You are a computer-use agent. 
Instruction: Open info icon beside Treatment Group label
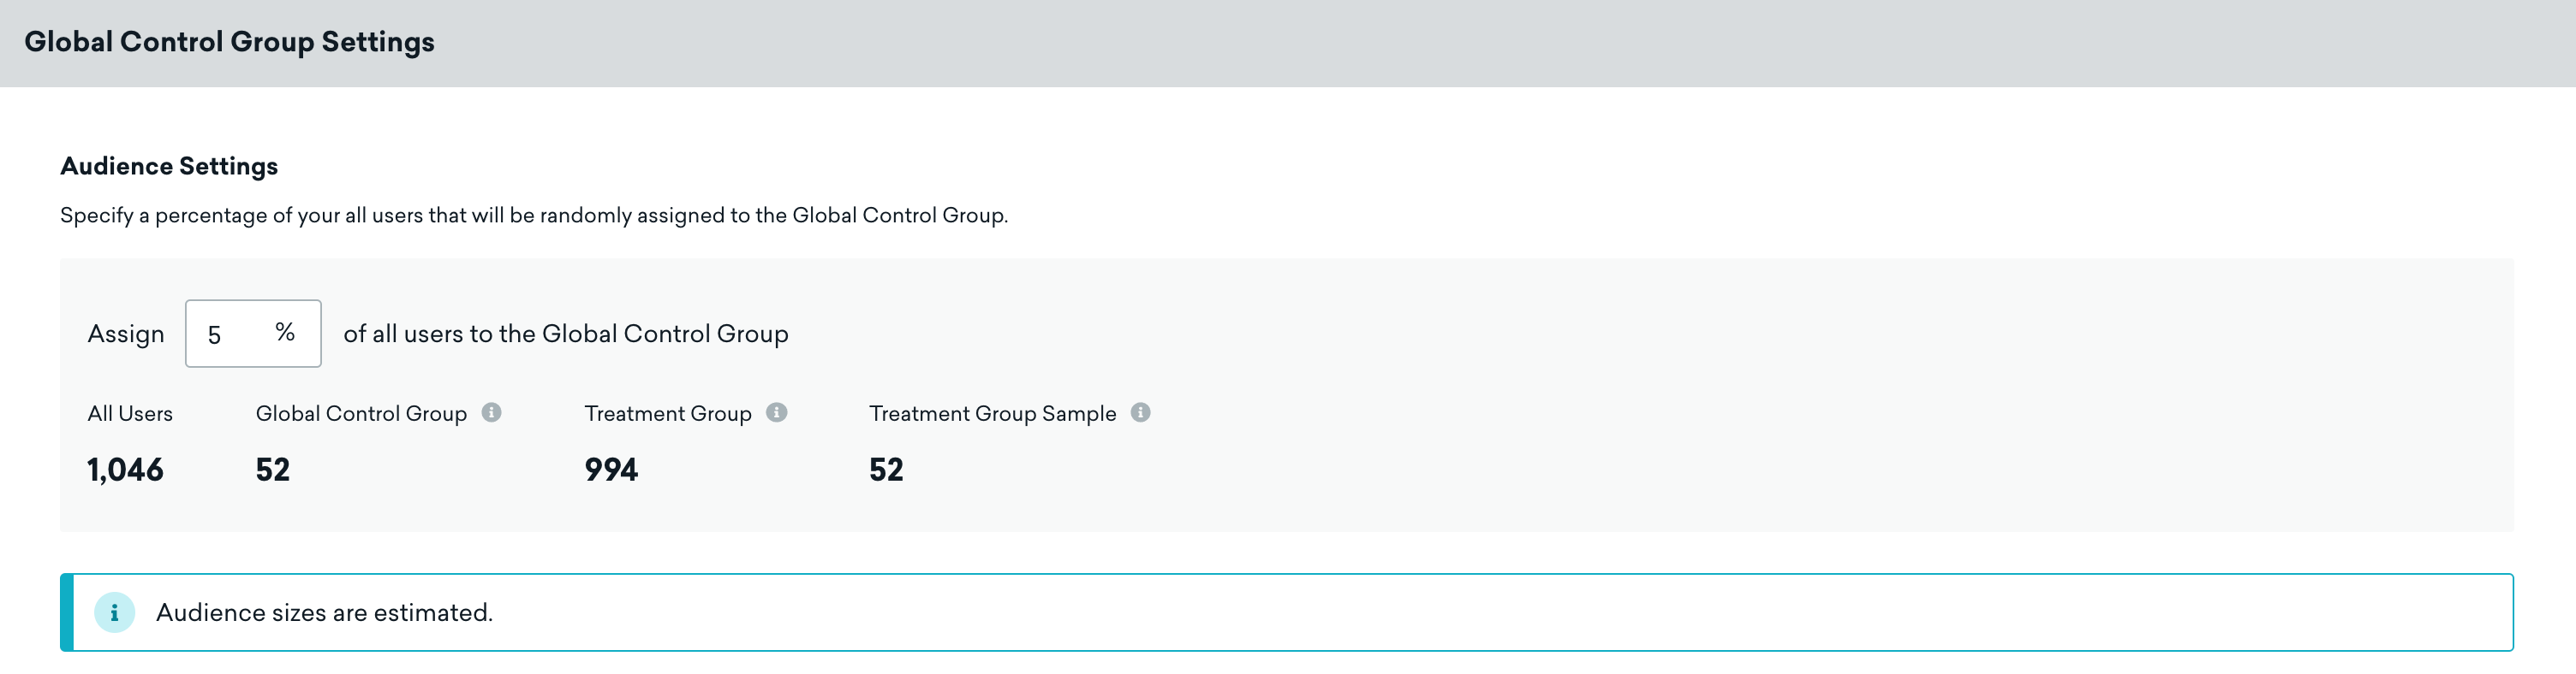[x=777, y=412]
